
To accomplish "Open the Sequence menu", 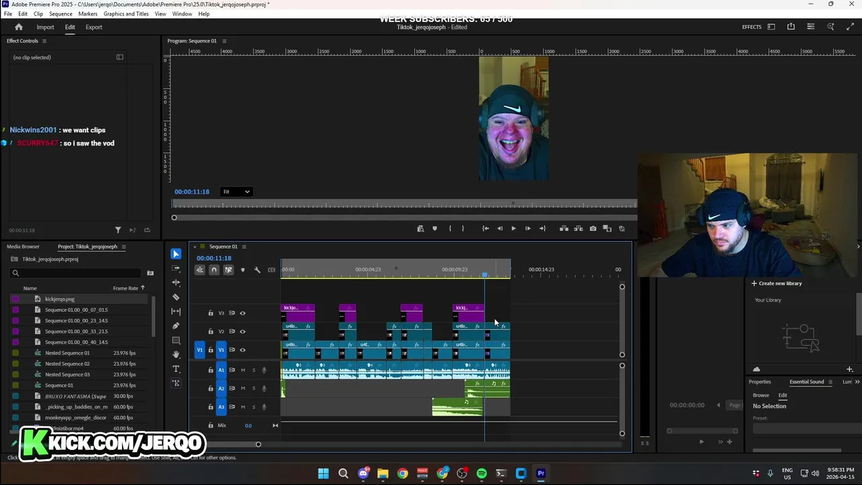I will coord(61,13).
